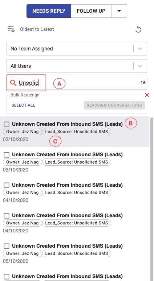The height and width of the screenshot is (281, 154).
Task: Check the first 04/10/2020 conversation checkbox
Action: tap(7, 185)
